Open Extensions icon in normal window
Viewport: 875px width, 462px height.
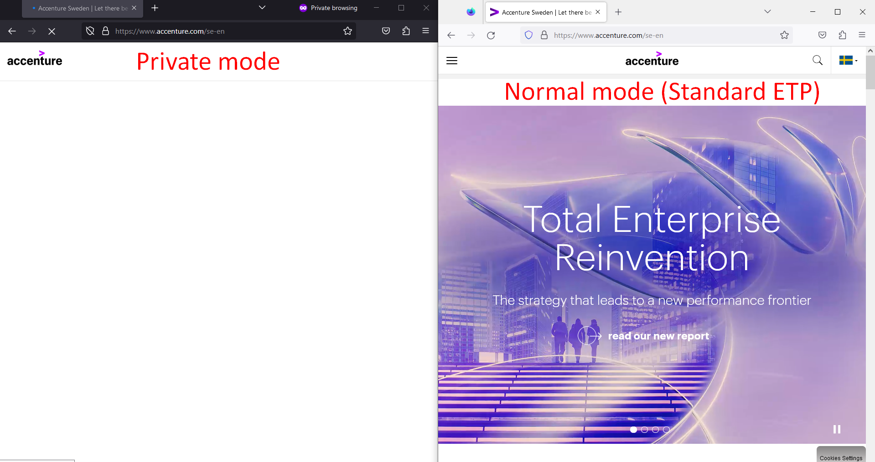click(x=842, y=35)
